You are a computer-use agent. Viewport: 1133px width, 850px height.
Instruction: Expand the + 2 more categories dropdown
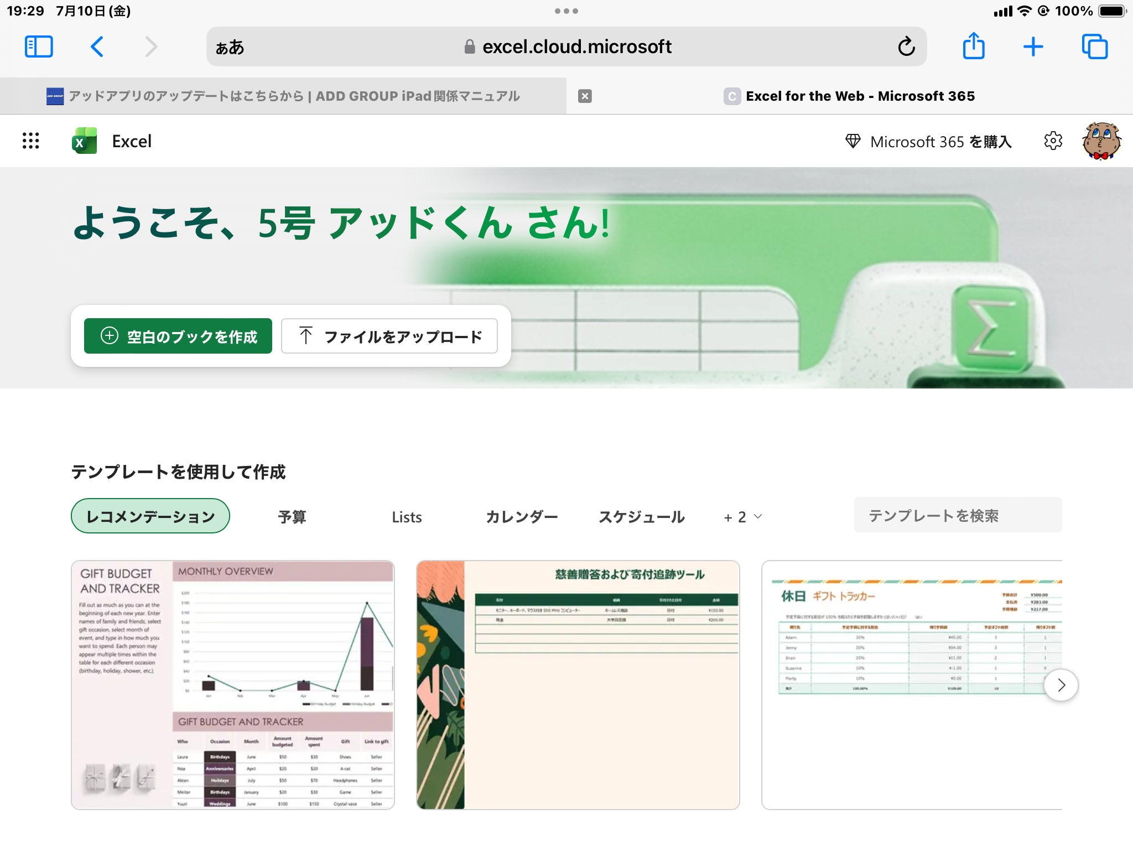pyautogui.click(x=743, y=517)
